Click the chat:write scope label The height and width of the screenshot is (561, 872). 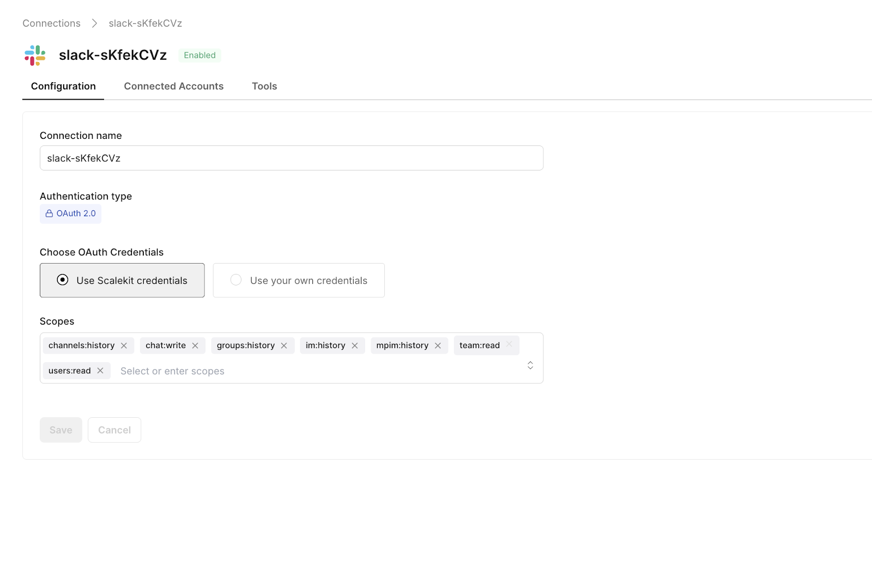[166, 345]
